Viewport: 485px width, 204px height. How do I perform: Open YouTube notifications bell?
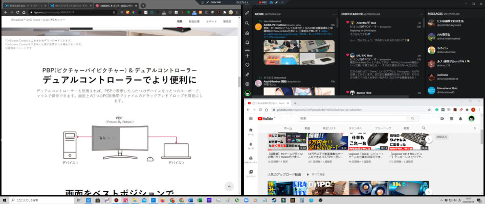460,119
